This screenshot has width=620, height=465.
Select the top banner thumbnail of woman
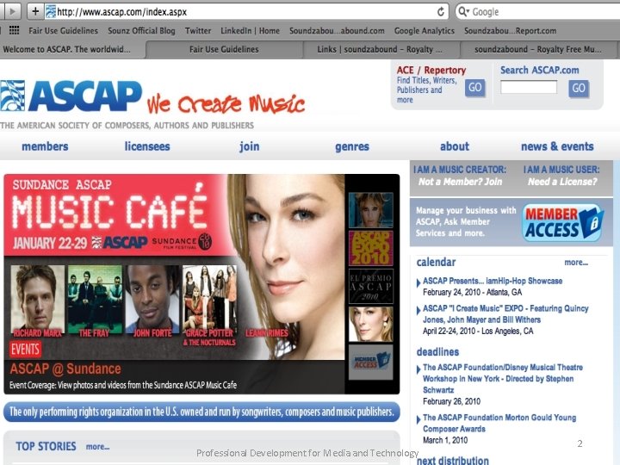pos(370,210)
